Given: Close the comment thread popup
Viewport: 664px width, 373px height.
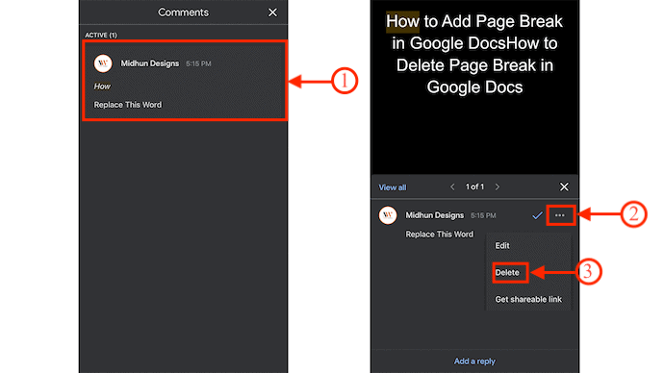Looking at the screenshot, I should click(564, 186).
